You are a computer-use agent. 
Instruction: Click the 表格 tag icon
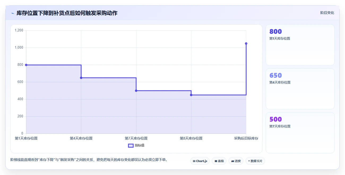coord(216,161)
